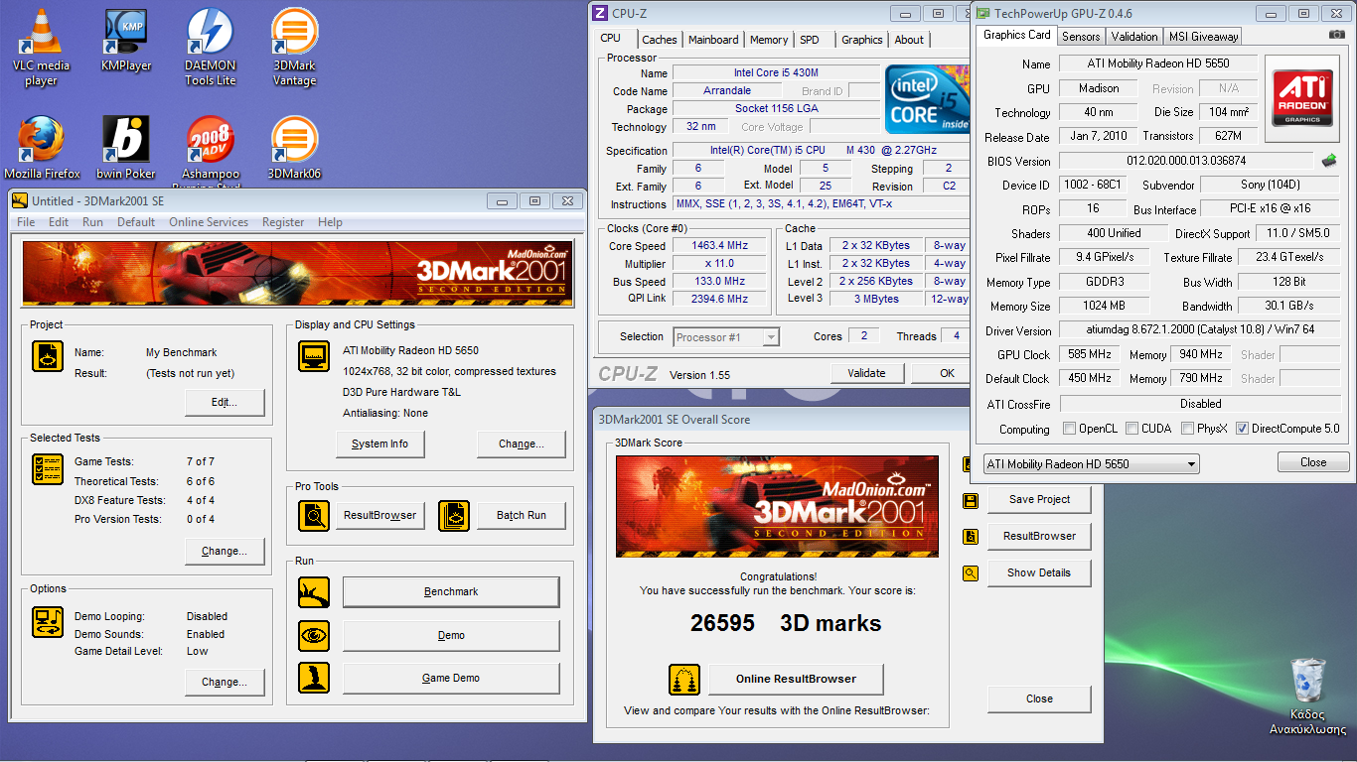This screenshot has width=1357, height=762.
Task: Click the Options section icon in 3DMark2001
Action: click(x=48, y=621)
